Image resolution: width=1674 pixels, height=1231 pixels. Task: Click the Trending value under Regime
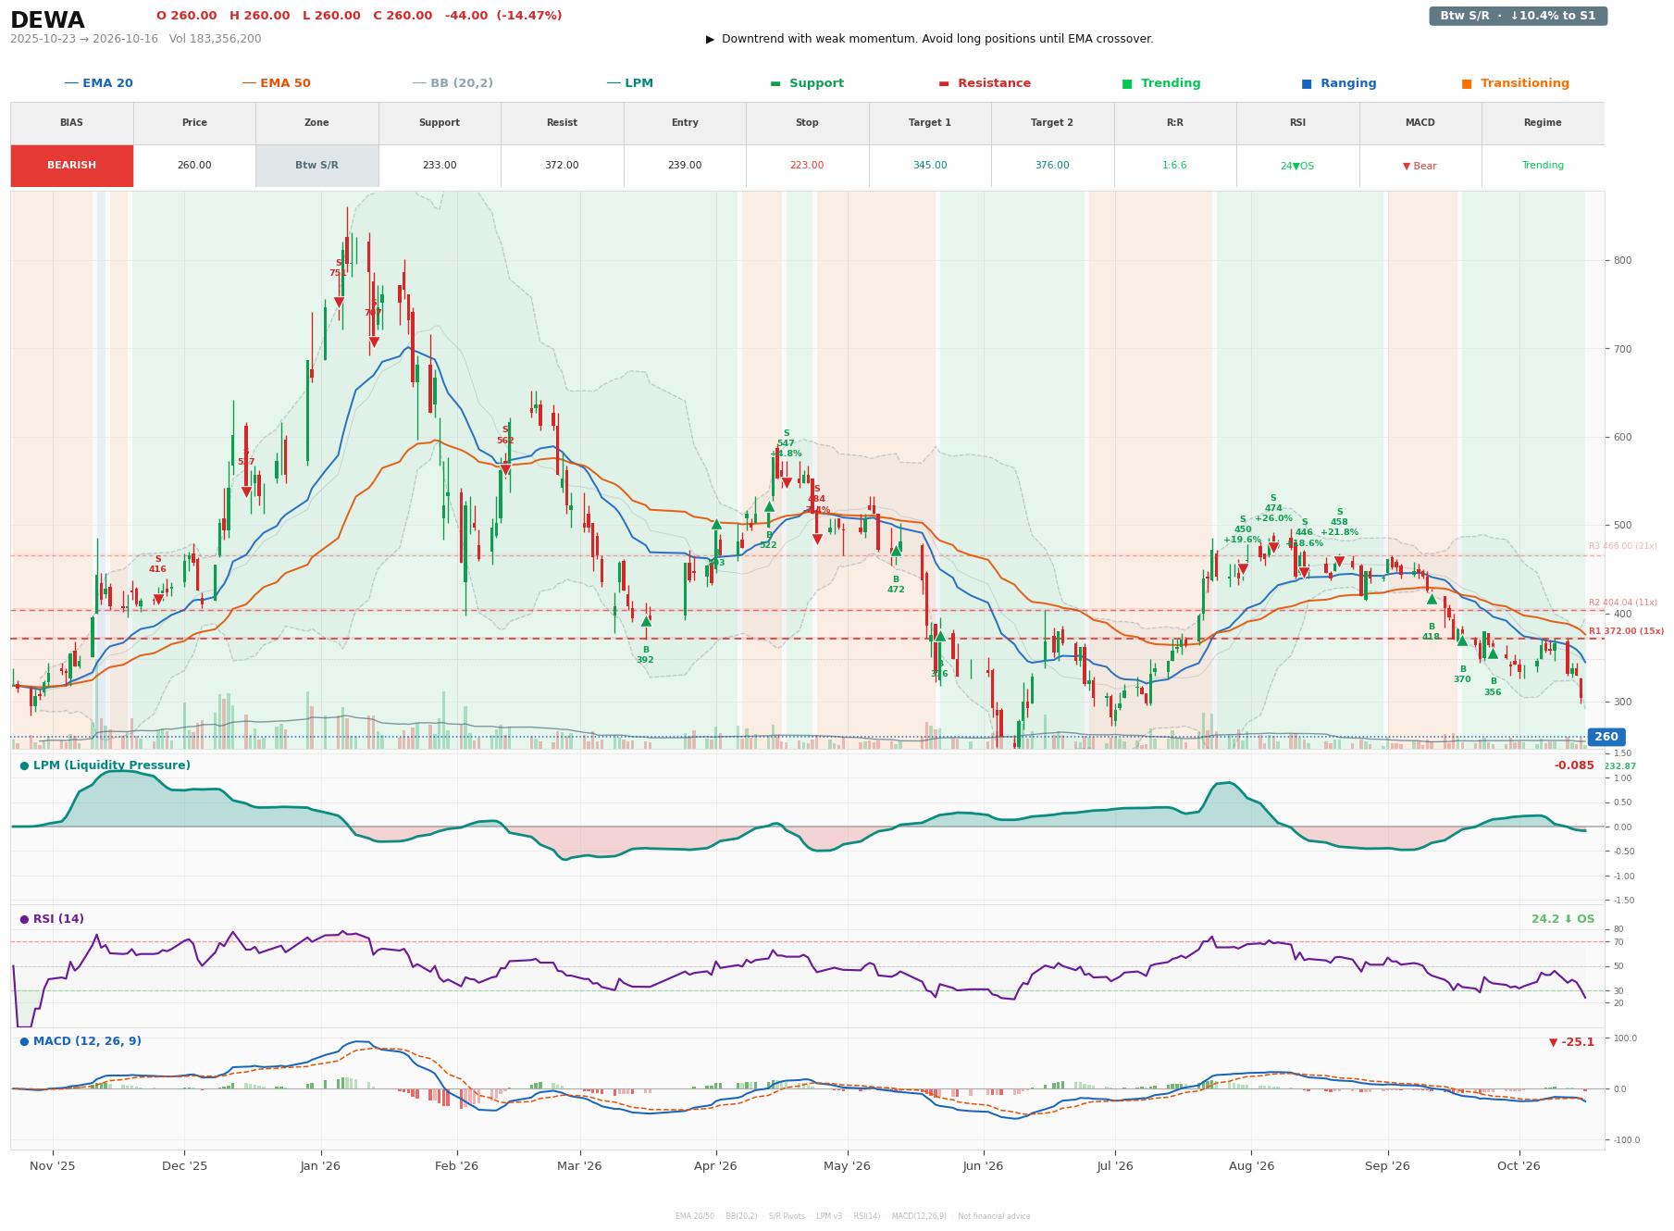click(1543, 166)
